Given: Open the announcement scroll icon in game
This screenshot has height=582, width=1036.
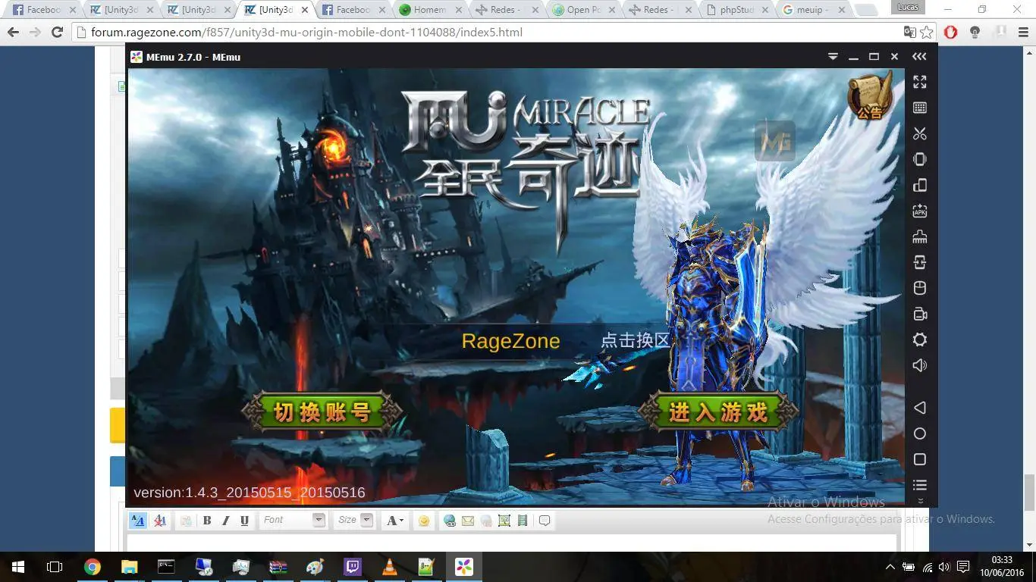Looking at the screenshot, I should pyautogui.click(x=870, y=96).
